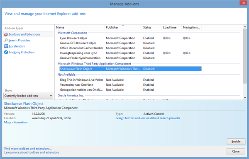Click the More information link

click(16, 122)
